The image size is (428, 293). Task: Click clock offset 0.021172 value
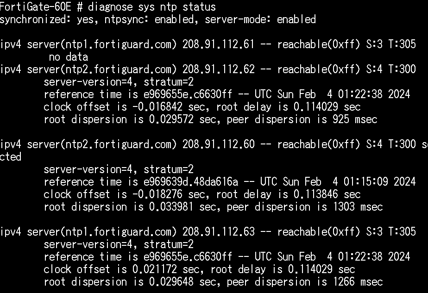[155, 269]
